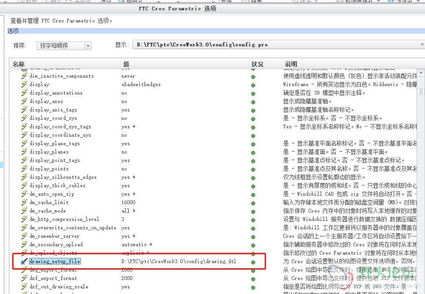This screenshot has width=425, height=294.
Task: Select the dm_overwrite_contents_on_update option name
Action: coord(73,228)
